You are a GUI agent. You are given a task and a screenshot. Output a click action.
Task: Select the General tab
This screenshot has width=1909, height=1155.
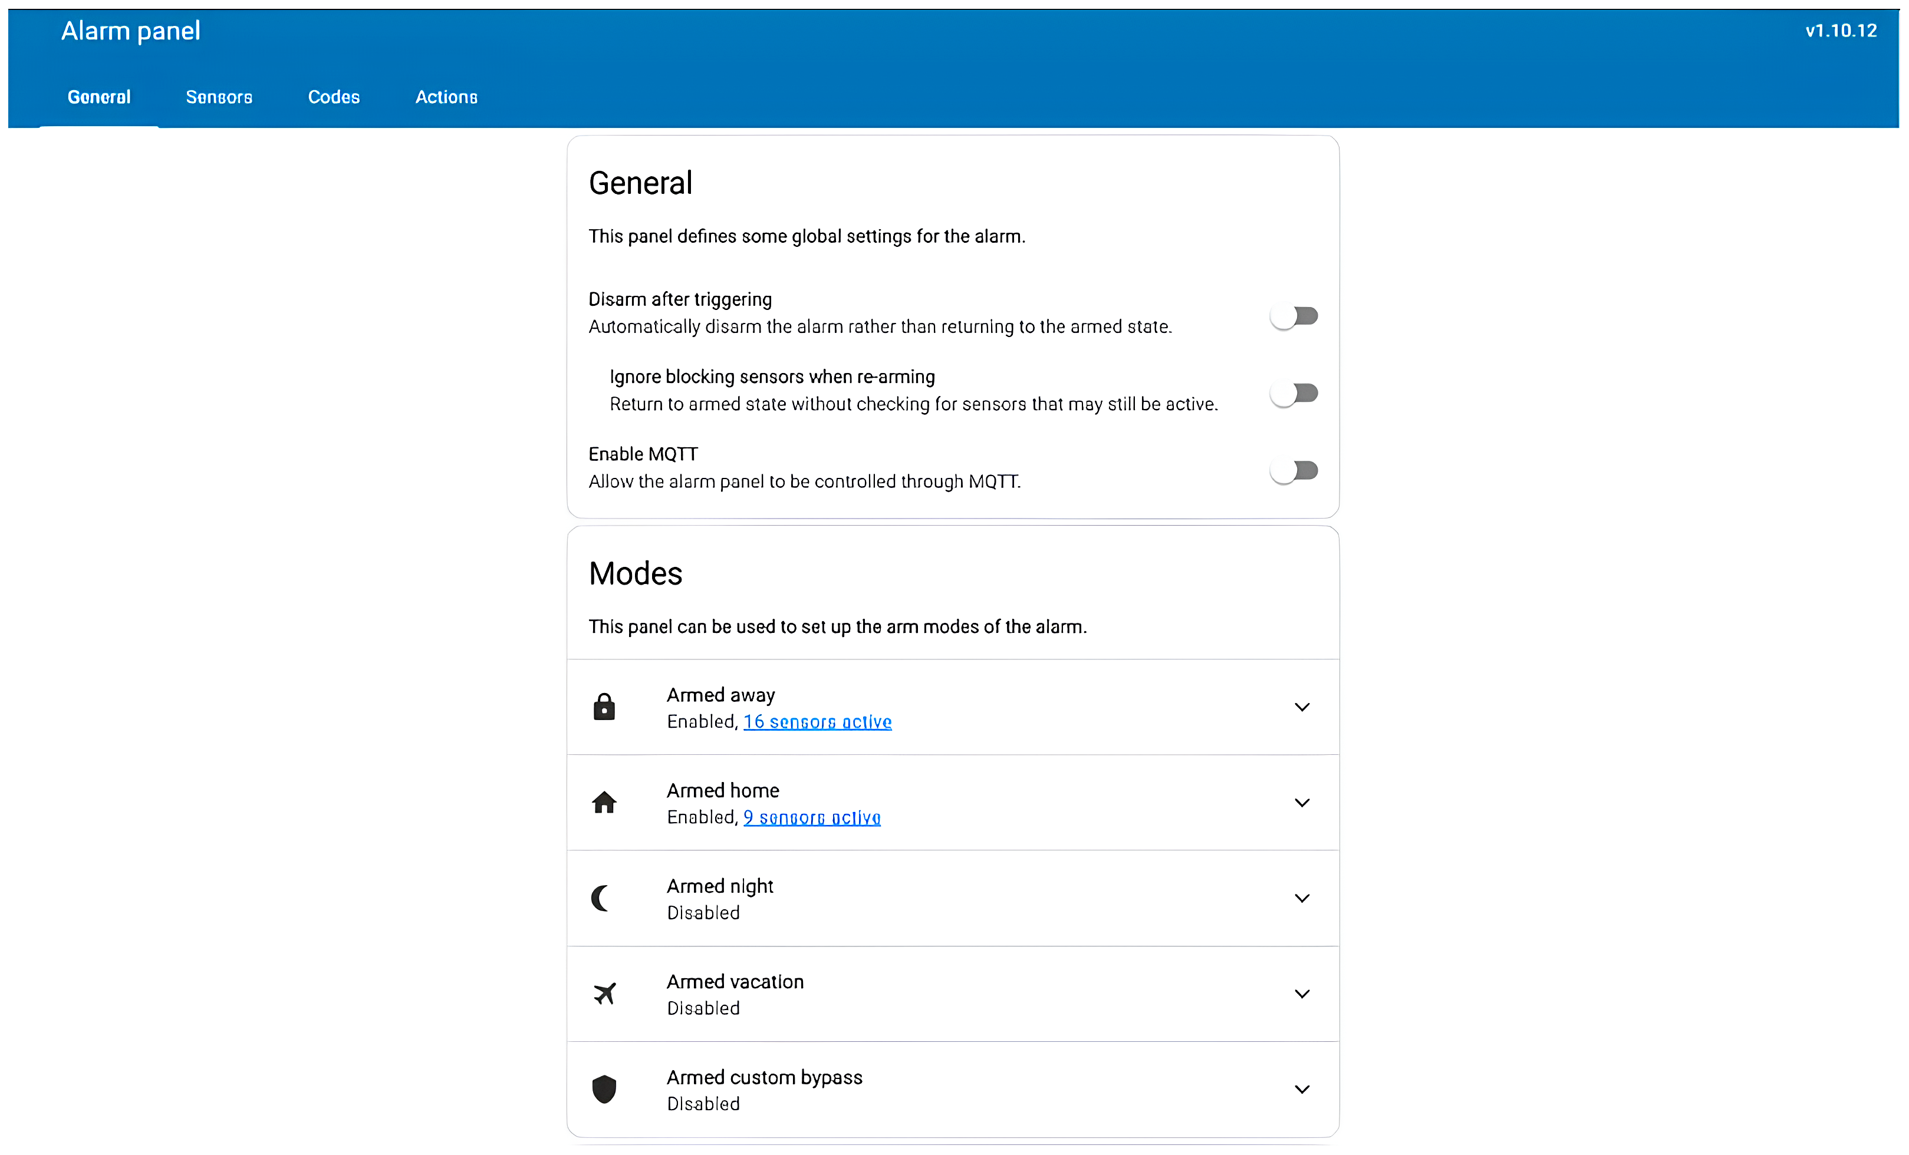[98, 97]
